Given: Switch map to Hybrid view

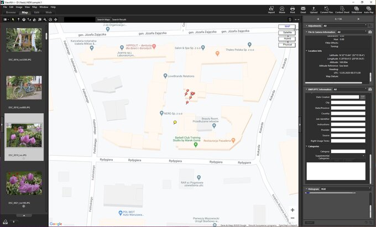Looking at the screenshot, I should tap(287, 39).
